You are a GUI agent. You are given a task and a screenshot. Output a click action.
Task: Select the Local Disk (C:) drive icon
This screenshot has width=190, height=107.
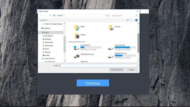[x=77, y=48]
